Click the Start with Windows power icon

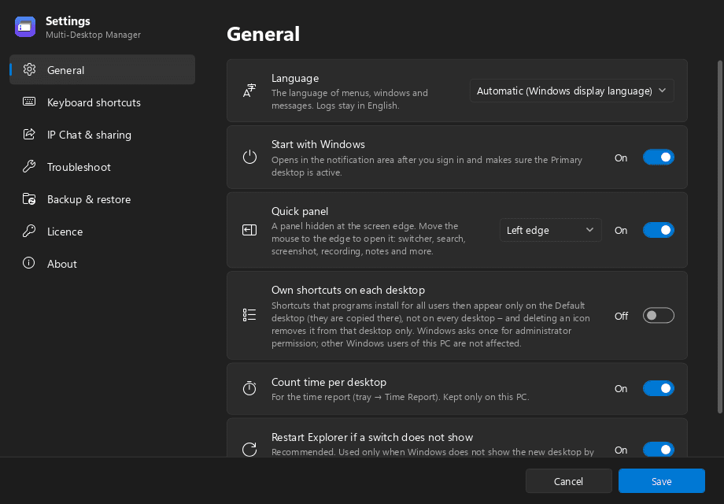249,157
